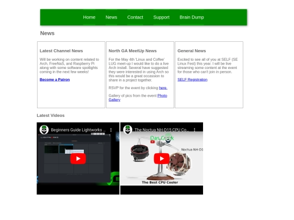This screenshot has width=294, height=220.
Task: Play the Noctua NH-D15 CPU Cooler video
Action: click(x=162, y=159)
